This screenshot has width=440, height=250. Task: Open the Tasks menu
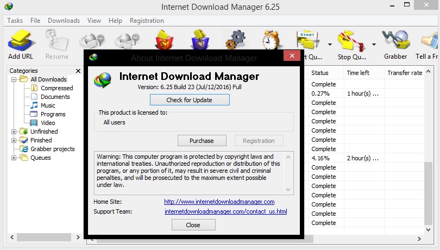tap(15, 21)
